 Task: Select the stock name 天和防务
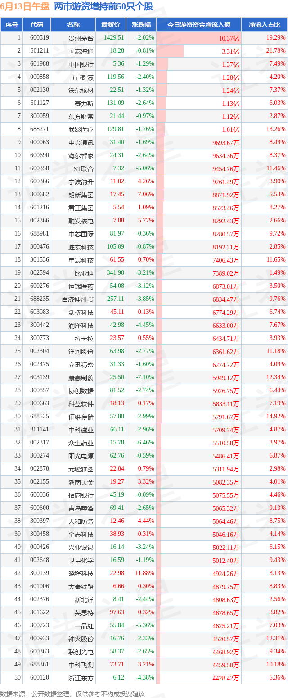(x=81, y=521)
